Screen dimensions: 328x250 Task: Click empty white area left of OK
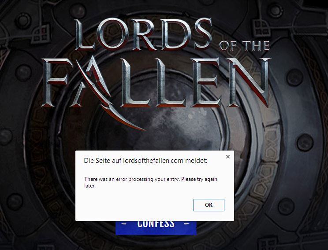(134, 205)
